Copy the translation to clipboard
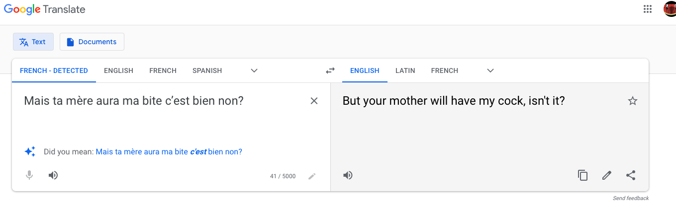The image size is (676, 207). click(x=582, y=175)
